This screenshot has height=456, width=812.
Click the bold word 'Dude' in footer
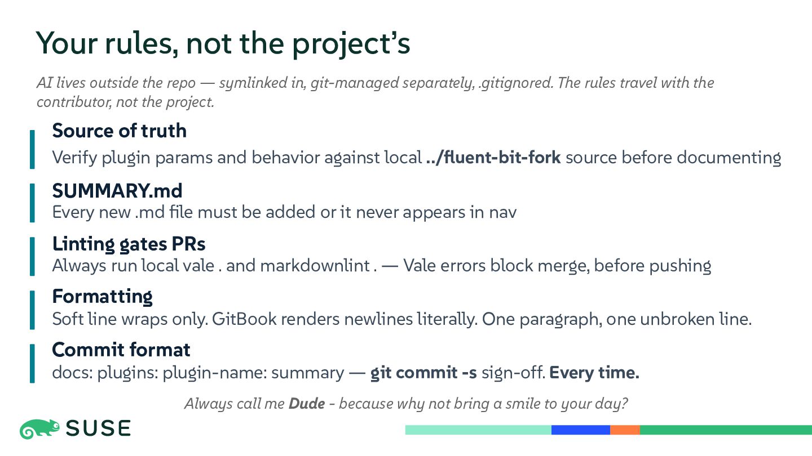307,404
